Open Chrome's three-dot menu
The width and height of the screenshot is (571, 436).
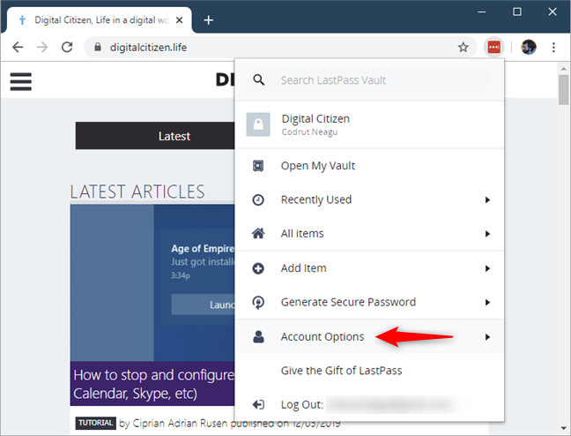pos(553,47)
